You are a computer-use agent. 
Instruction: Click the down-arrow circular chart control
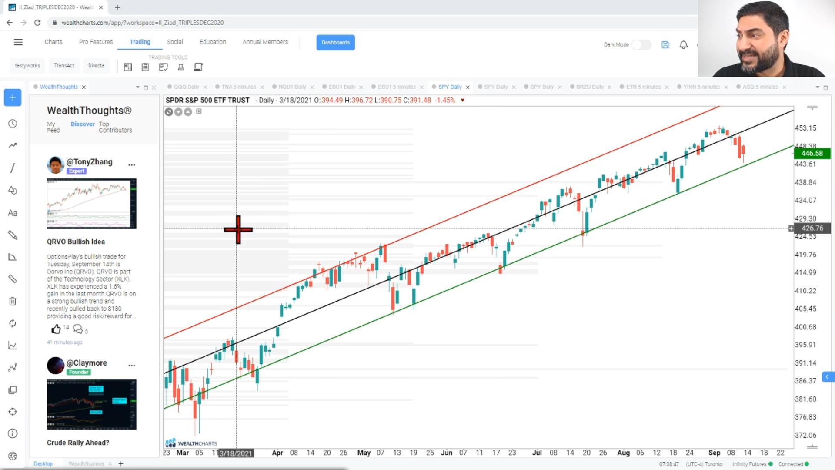(x=178, y=112)
